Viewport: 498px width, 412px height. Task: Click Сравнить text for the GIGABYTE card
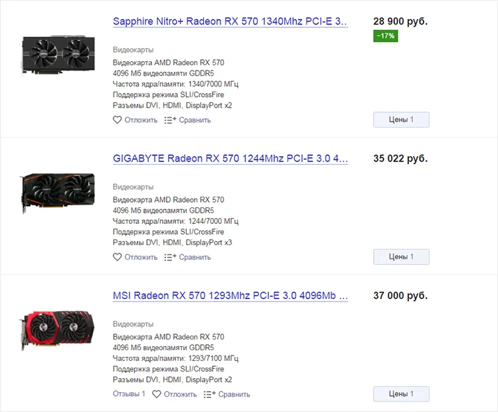pos(195,257)
